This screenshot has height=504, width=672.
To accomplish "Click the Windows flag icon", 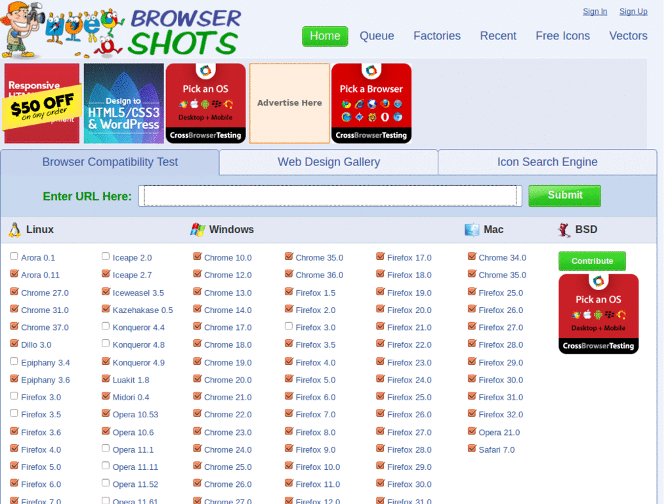I will coord(198,230).
